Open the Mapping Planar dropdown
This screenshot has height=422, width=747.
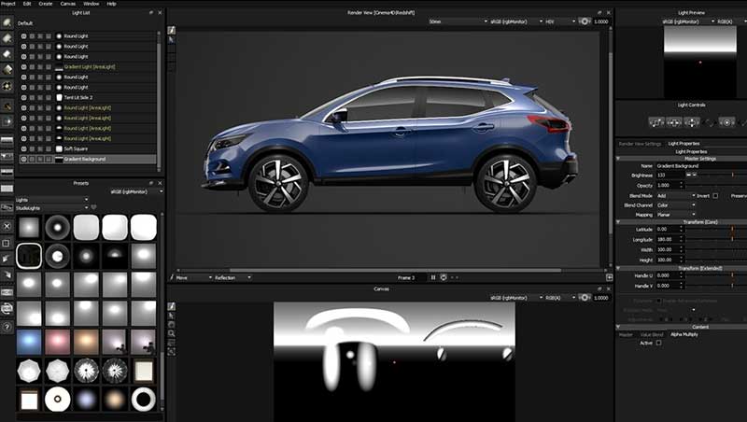pos(676,215)
